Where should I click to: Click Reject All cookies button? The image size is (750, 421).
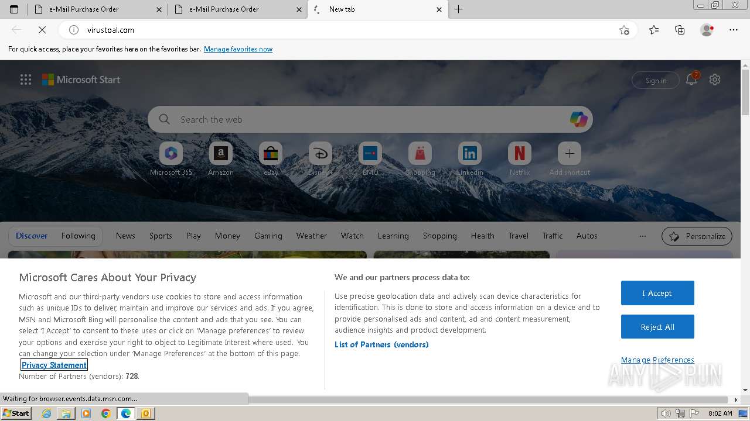[x=657, y=327]
